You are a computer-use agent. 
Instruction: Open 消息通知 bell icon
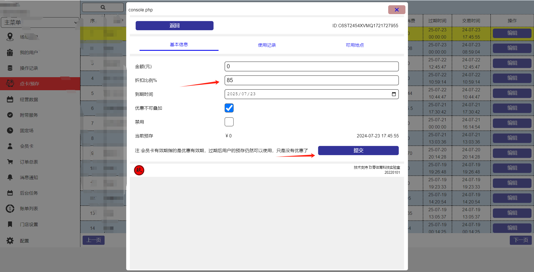pos(10,177)
